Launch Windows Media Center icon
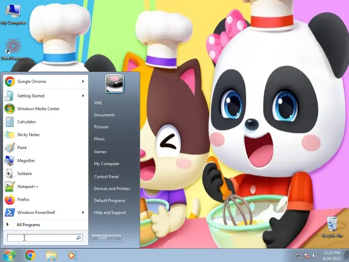This screenshot has width=349, height=262. click(10, 109)
